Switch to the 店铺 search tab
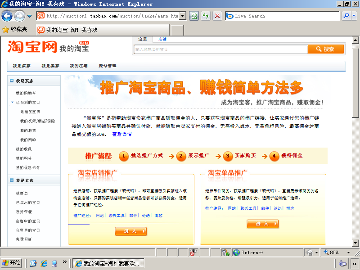This screenshot has height=270, width=360. tap(162, 39)
